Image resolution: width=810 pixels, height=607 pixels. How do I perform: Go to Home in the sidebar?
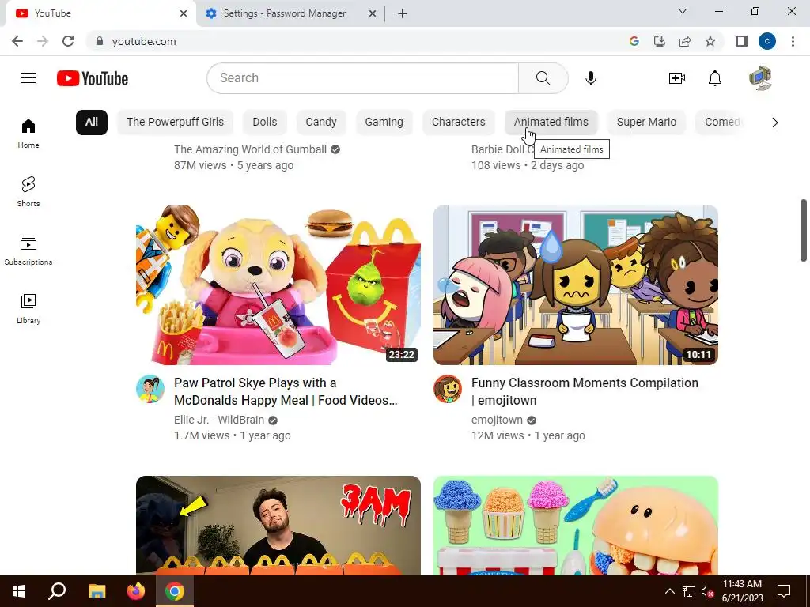click(x=28, y=134)
